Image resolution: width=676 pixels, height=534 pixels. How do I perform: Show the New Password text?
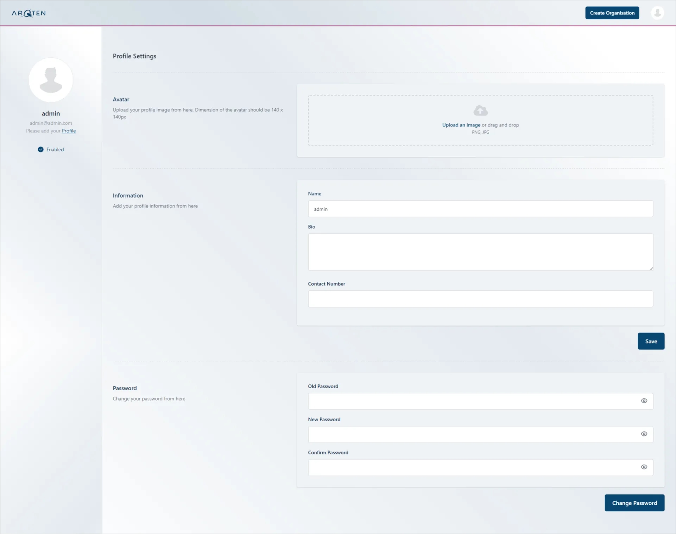(644, 434)
